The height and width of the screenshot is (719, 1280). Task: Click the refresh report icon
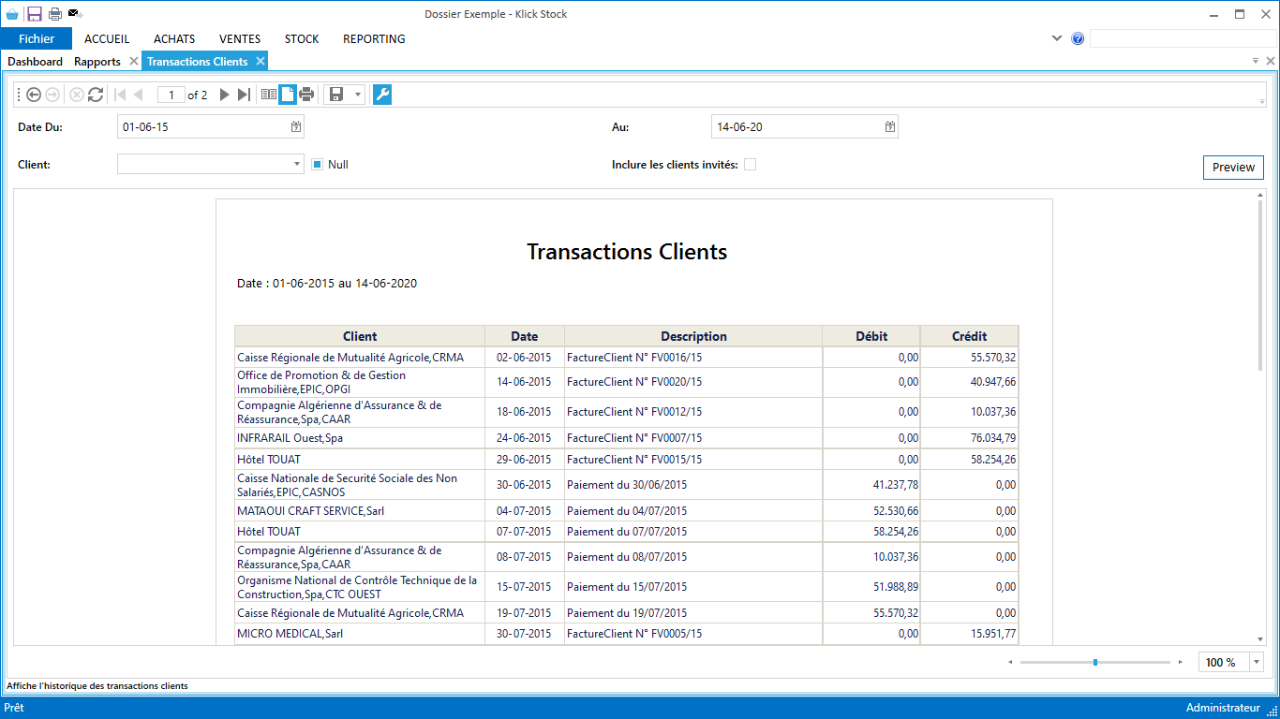[96, 95]
